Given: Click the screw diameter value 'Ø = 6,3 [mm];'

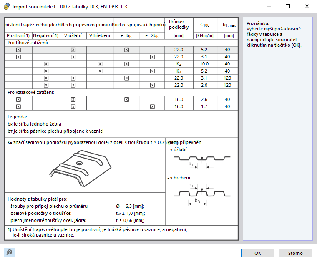Looking at the screenshot, I should click(130, 206).
